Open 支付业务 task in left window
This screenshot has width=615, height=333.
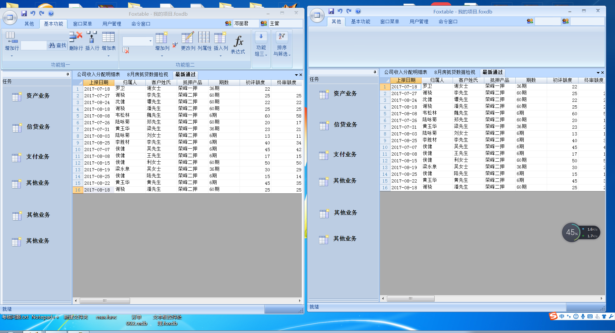pos(31,157)
